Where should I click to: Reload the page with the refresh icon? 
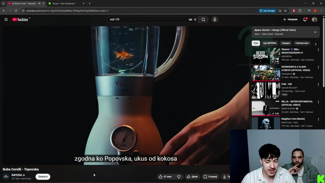point(16,11)
